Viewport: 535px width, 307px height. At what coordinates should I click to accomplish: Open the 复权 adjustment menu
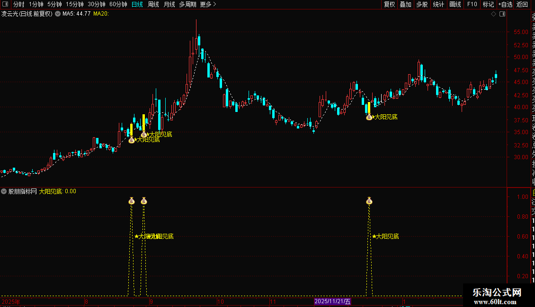389,4
